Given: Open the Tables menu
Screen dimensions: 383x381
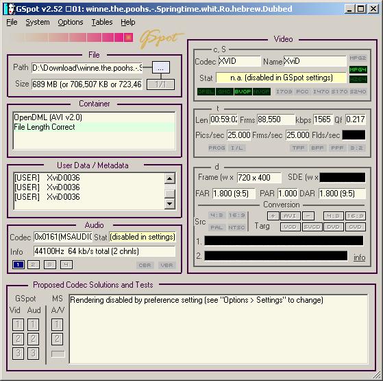Looking at the screenshot, I should click(x=102, y=22).
